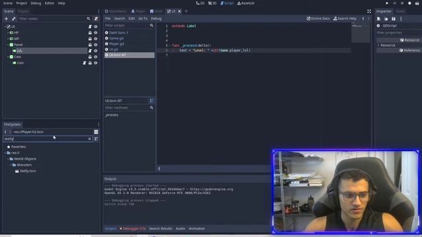Add a new scene tab with plus
422x237 pixels.
[x=186, y=11]
